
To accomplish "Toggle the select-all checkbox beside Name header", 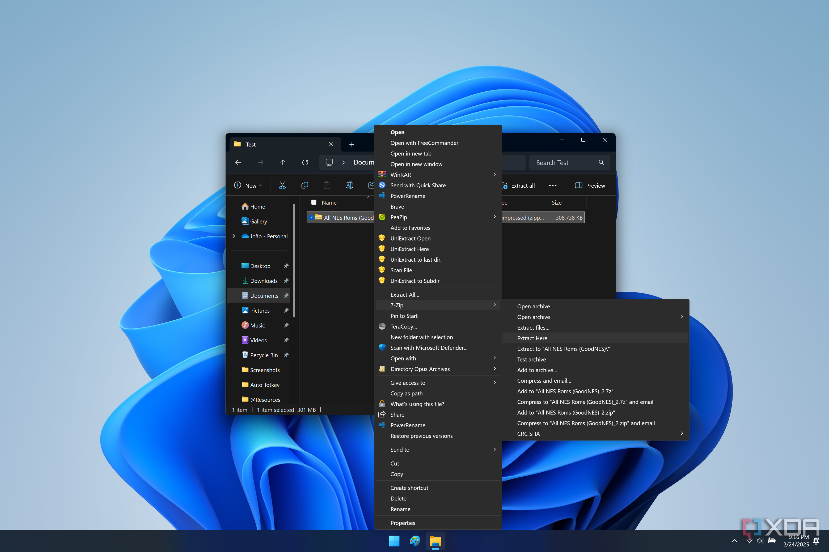I will click(314, 202).
